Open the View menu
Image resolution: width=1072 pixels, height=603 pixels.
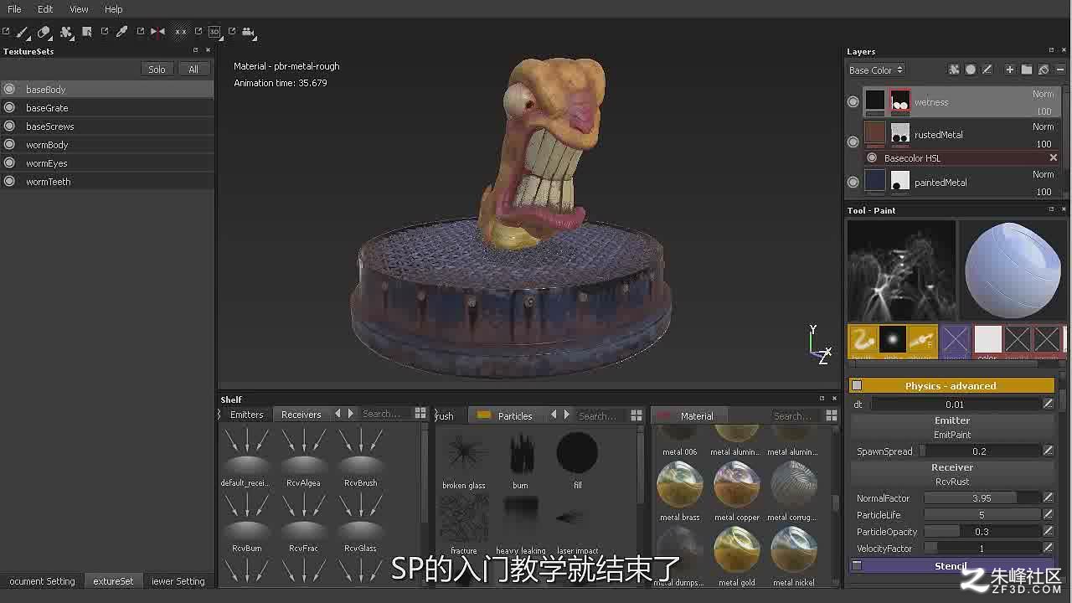pos(79,9)
